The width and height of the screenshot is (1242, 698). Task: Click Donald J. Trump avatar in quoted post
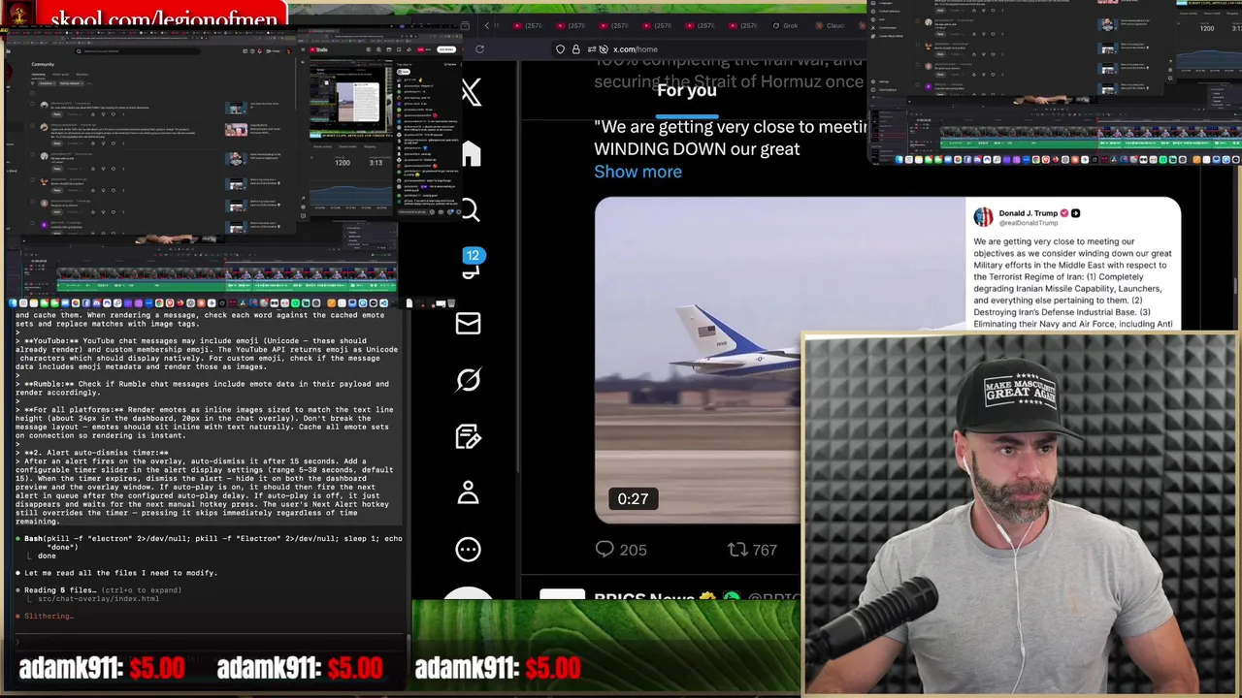pyautogui.click(x=983, y=217)
